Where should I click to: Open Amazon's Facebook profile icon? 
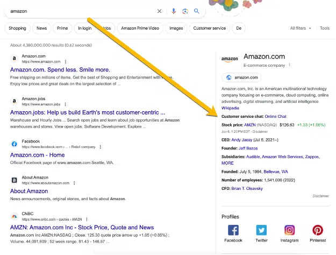(233, 230)
